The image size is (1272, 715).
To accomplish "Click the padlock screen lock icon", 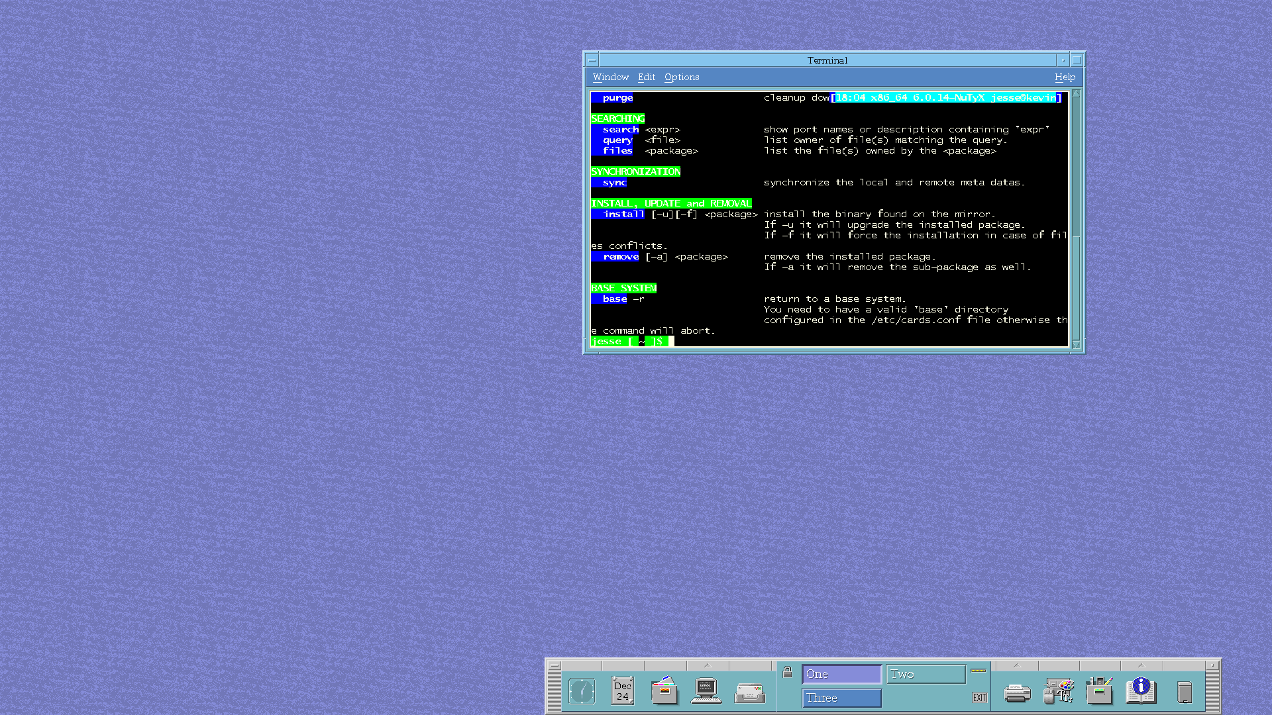I will point(787,672).
